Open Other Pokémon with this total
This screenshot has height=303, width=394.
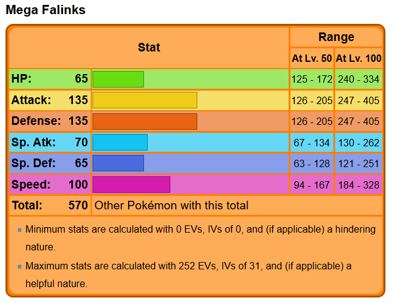172,206
